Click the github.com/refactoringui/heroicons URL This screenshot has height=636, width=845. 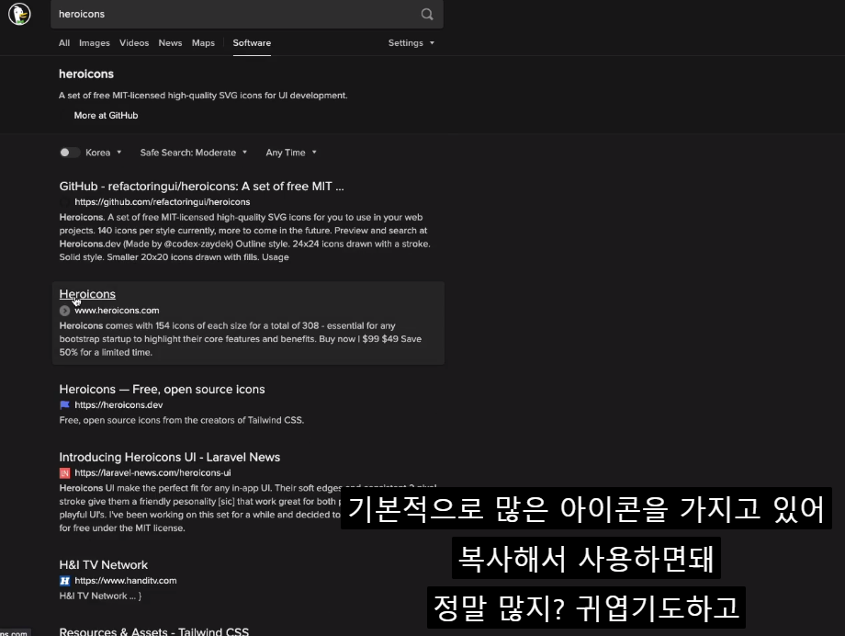pyautogui.click(x=163, y=202)
